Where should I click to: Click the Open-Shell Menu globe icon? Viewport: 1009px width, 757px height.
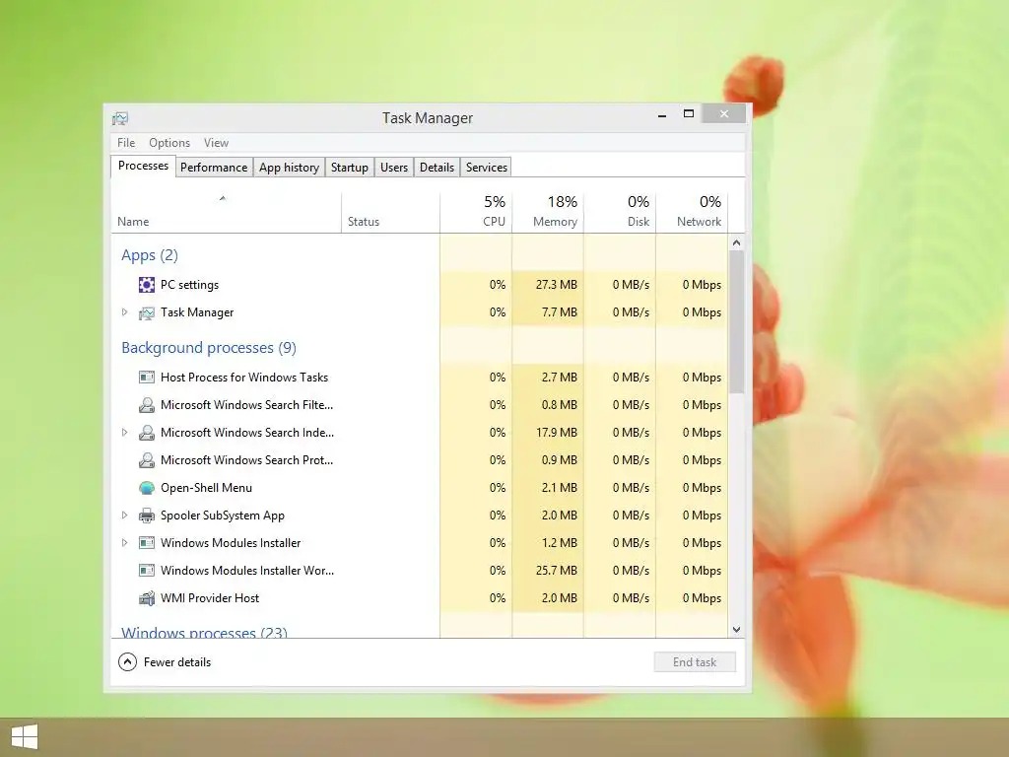[147, 488]
